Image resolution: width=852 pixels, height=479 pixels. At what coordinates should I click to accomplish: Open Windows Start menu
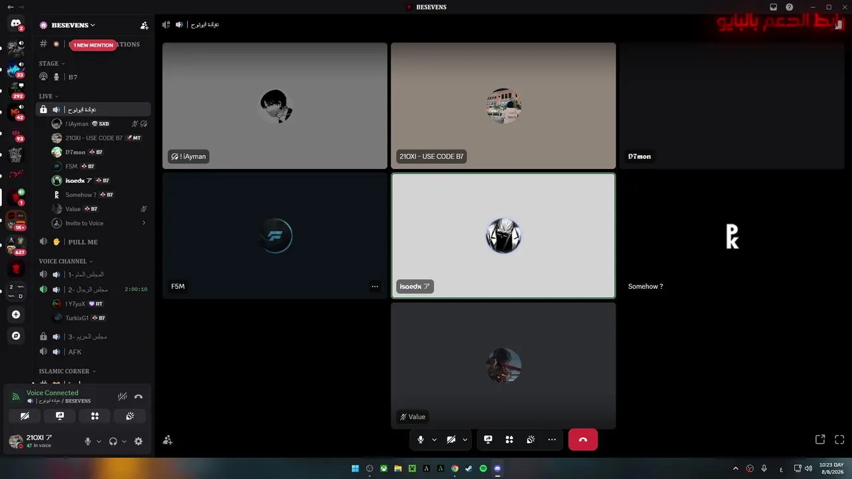355,468
